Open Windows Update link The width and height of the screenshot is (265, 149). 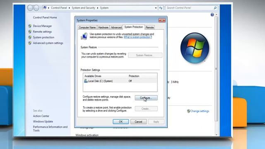[43, 121]
